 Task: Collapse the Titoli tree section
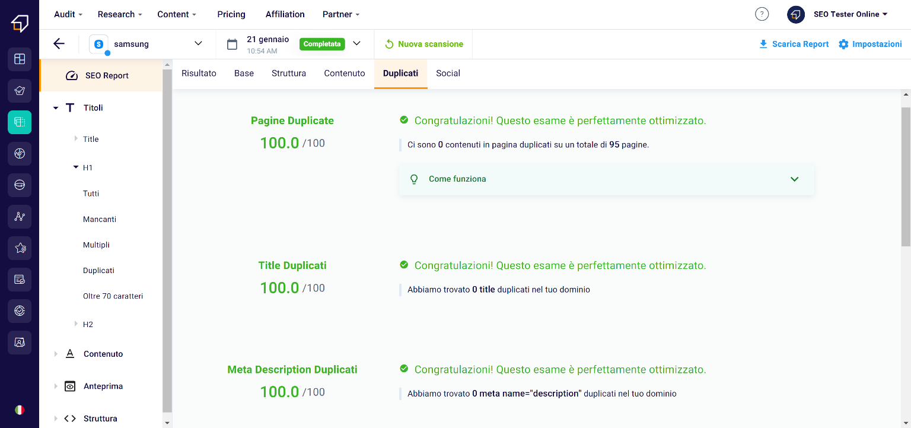(56, 108)
